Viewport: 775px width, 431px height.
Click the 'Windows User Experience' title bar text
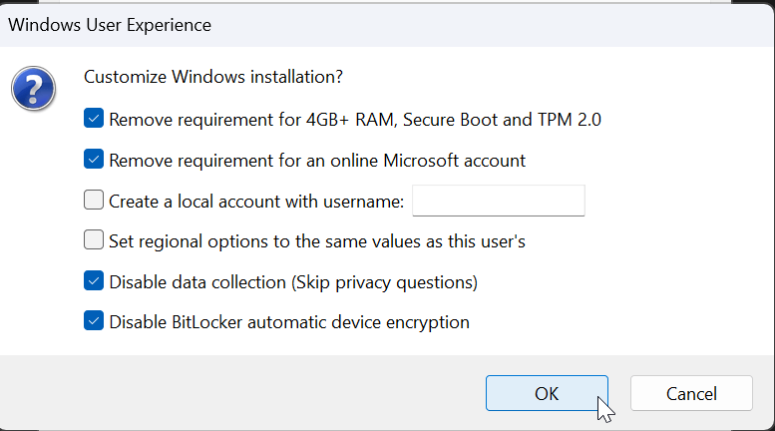[x=110, y=25]
